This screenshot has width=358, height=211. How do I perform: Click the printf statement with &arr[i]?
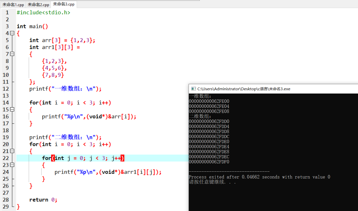pyautogui.click(x=89, y=116)
